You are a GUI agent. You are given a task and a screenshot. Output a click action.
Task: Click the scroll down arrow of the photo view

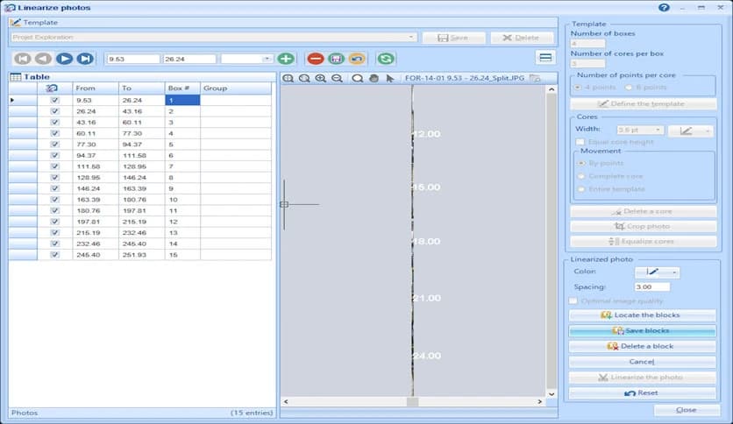(x=552, y=393)
